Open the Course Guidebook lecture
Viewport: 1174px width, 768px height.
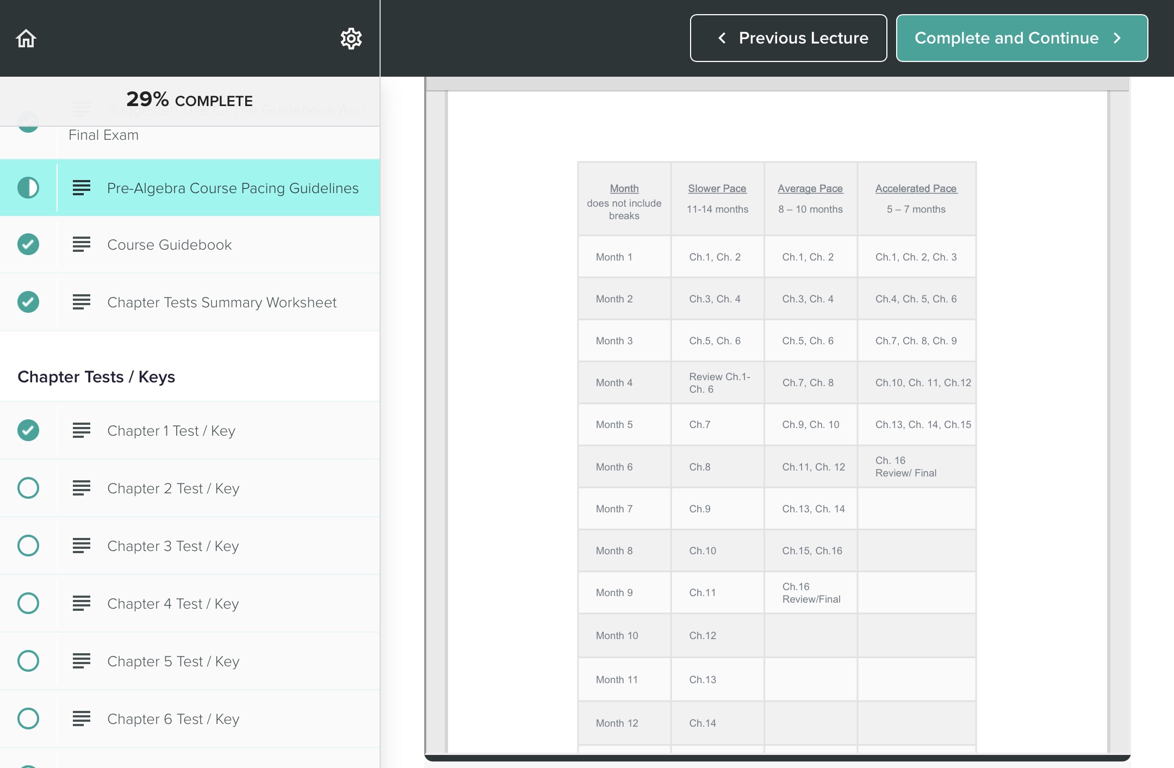(x=170, y=245)
